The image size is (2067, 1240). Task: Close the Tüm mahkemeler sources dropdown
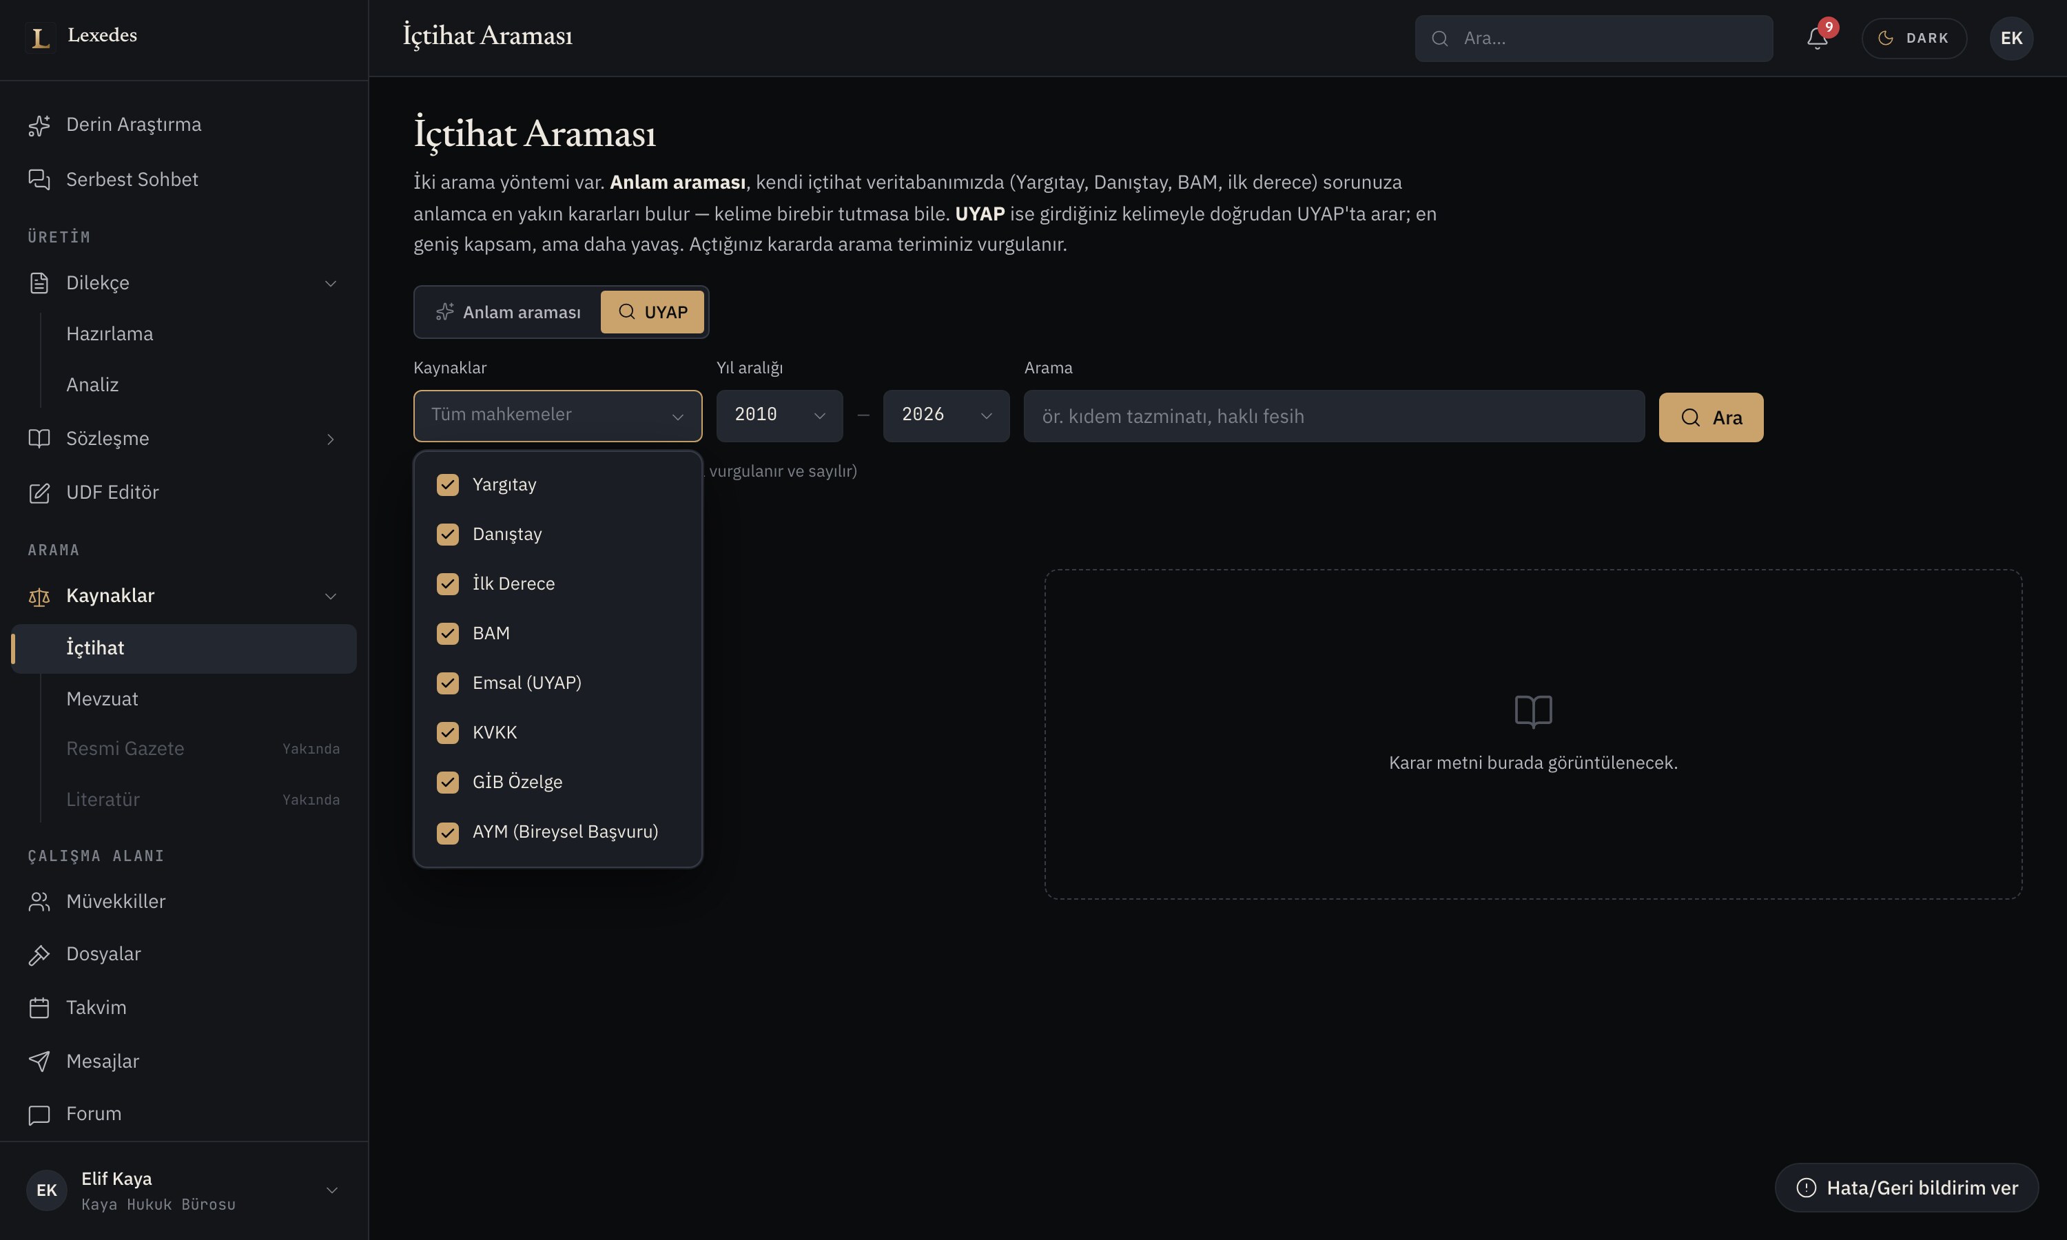coord(557,415)
